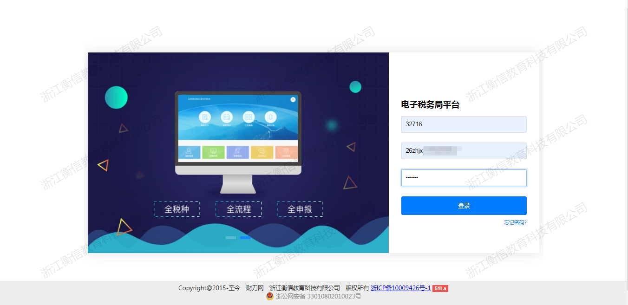Click the 全税种 dashed label box

coord(177,209)
